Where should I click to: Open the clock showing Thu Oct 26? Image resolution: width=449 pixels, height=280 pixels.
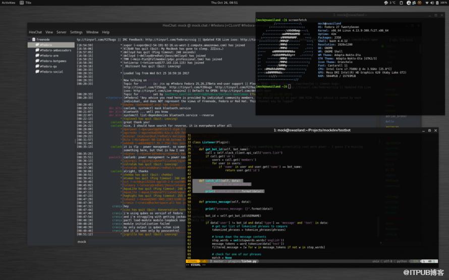point(224,3)
